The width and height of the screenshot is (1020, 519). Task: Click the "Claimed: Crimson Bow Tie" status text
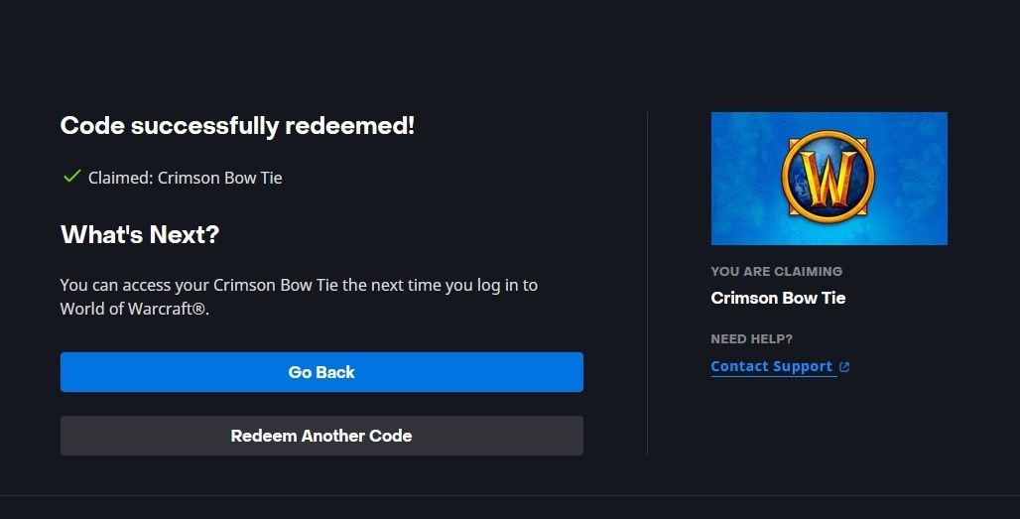pyautogui.click(x=186, y=178)
